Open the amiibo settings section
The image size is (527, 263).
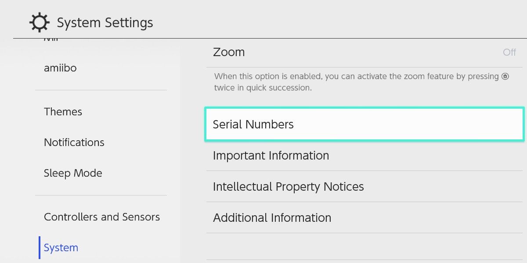(60, 68)
